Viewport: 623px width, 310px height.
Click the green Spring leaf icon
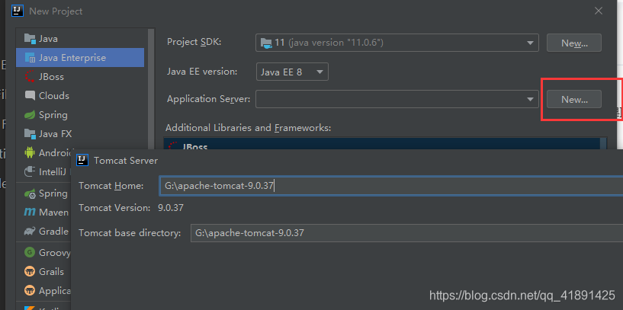31,115
